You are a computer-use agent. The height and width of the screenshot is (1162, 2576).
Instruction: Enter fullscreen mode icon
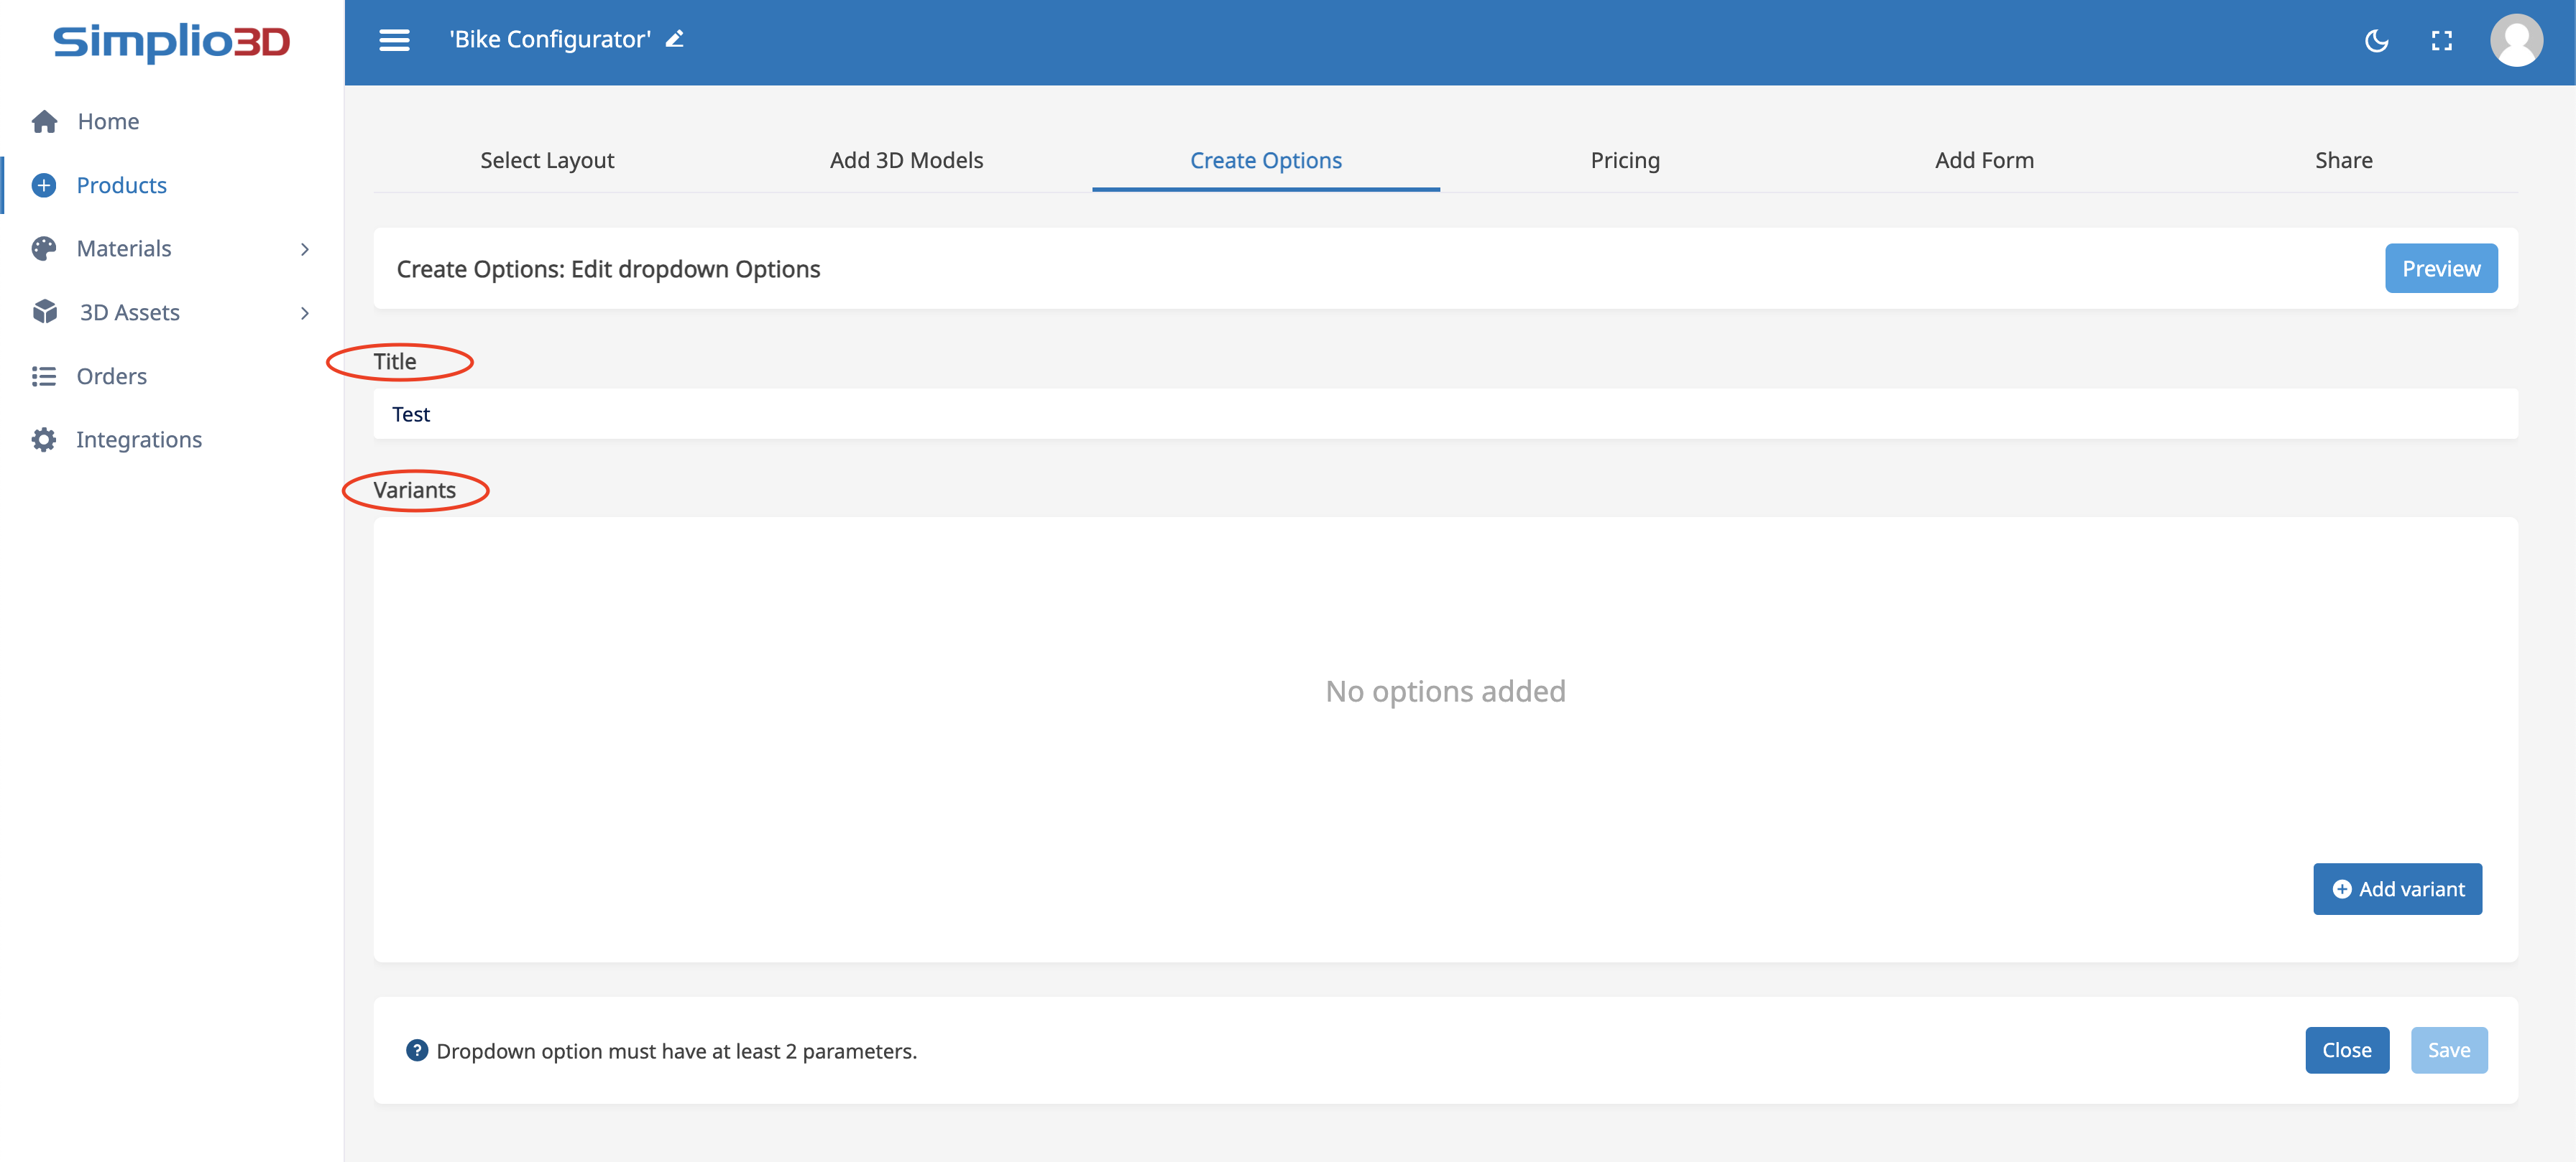[x=2441, y=41]
